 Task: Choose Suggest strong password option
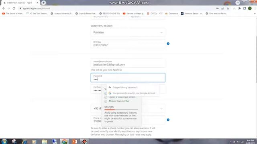point(125,87)
